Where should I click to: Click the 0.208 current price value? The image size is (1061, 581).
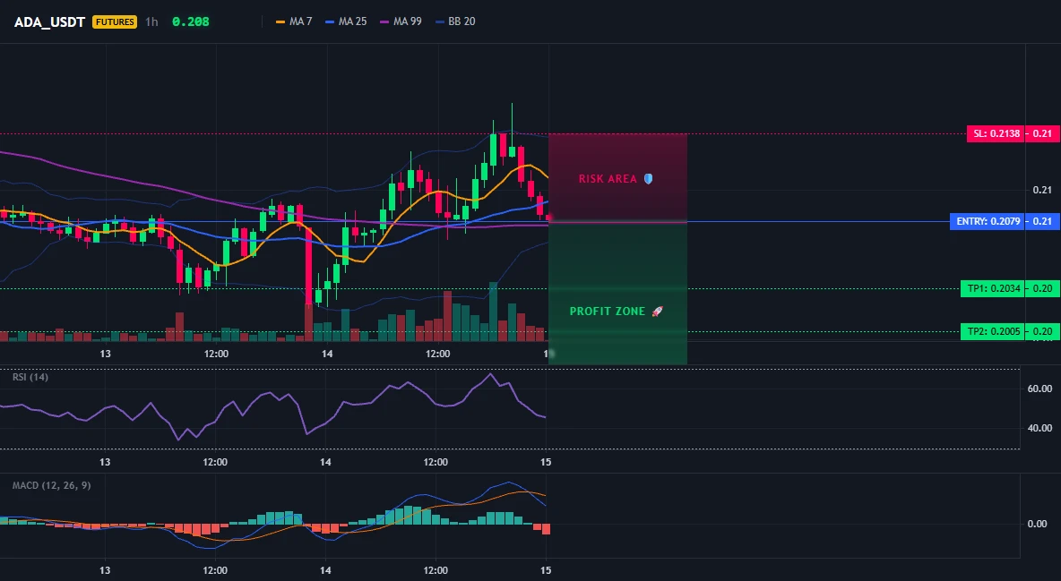coord(191,21)
